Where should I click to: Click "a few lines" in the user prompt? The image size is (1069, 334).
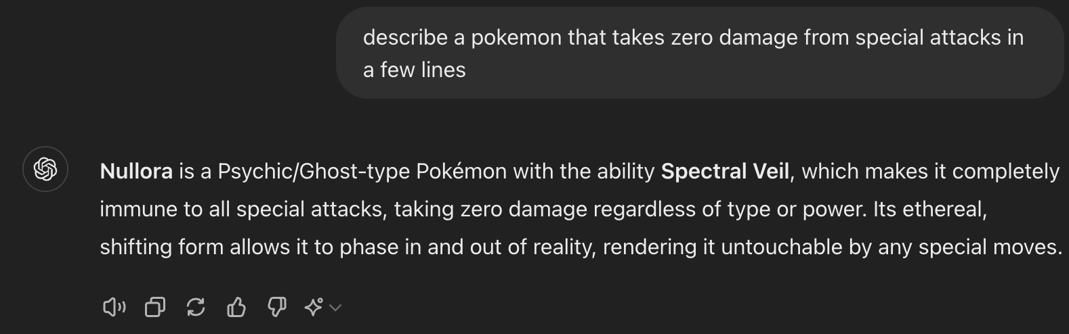(415, 70)
